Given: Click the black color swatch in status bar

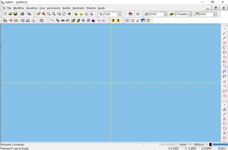Looking at the screenshot, I should coord(210,144).
